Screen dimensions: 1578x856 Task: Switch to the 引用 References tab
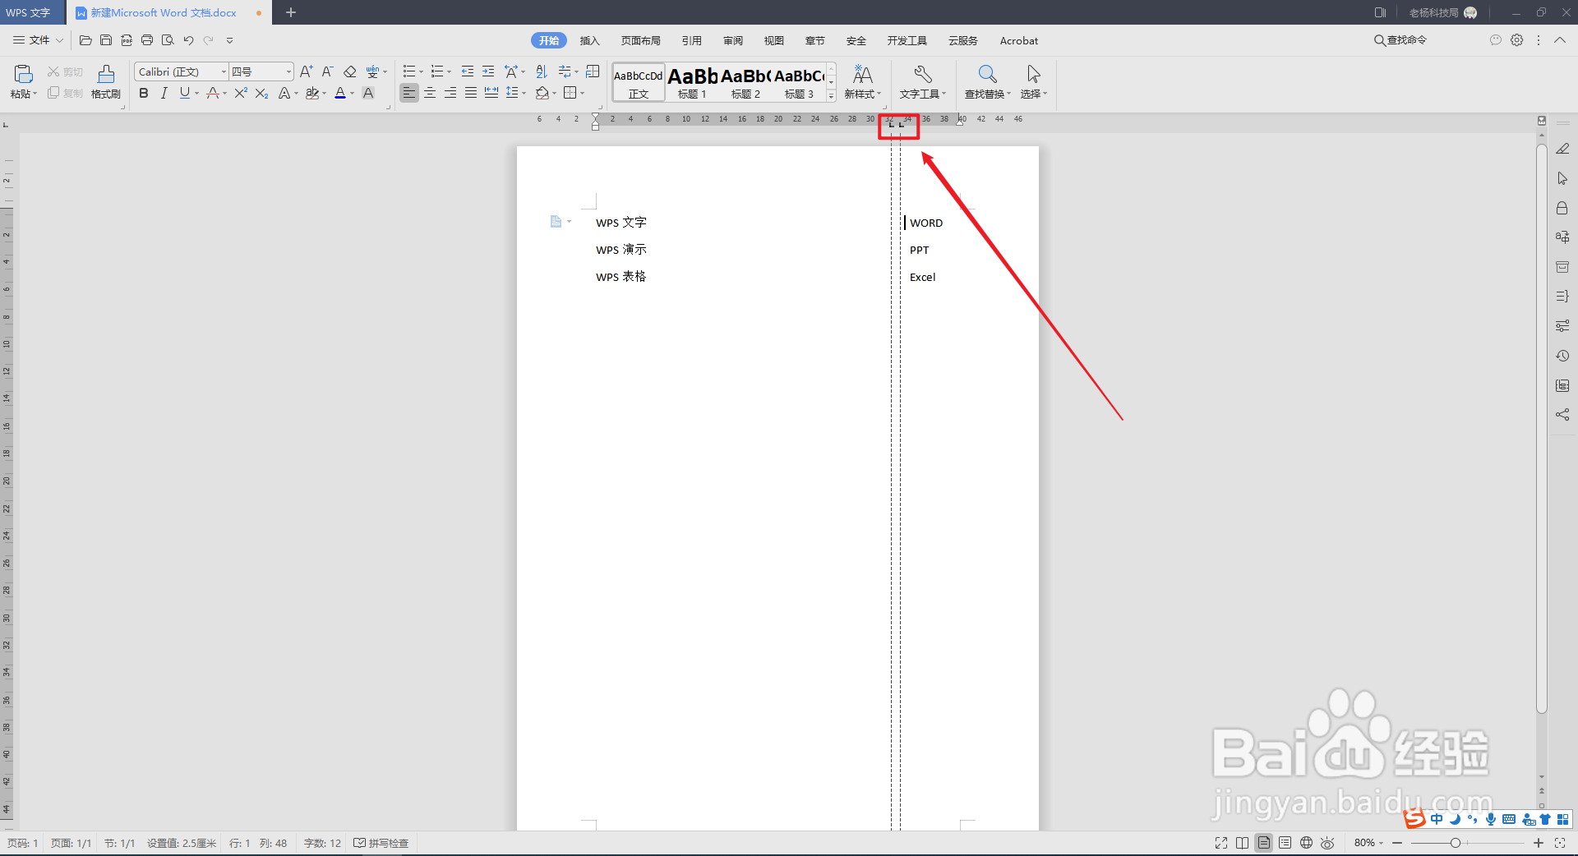[x=691, y=40]
